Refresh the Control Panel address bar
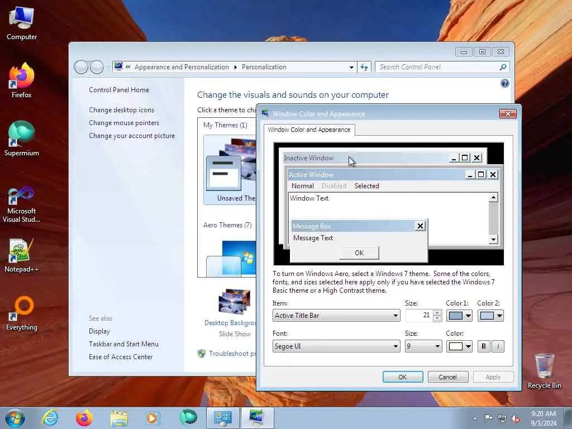 pos(364,67)
